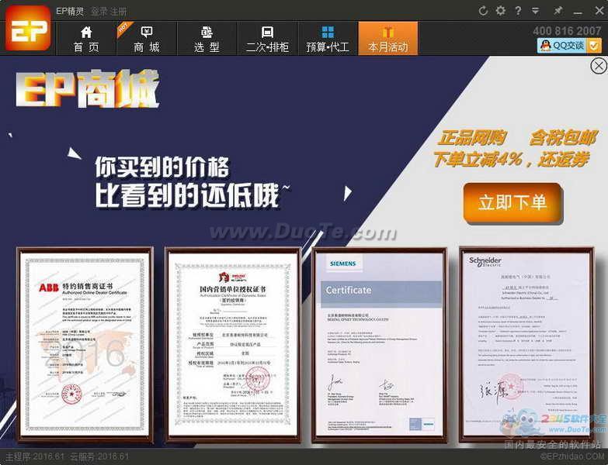Toggle the checkbox beside QQ交谈
The image size is (608, 465).
click(x=594, y=46)
